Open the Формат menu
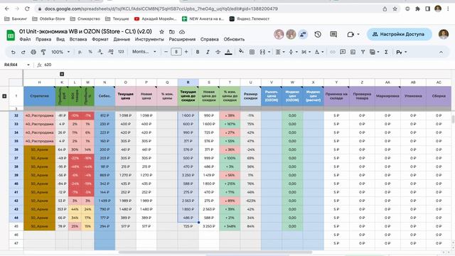This screenshot has width=455, height=256. point(100,39)
